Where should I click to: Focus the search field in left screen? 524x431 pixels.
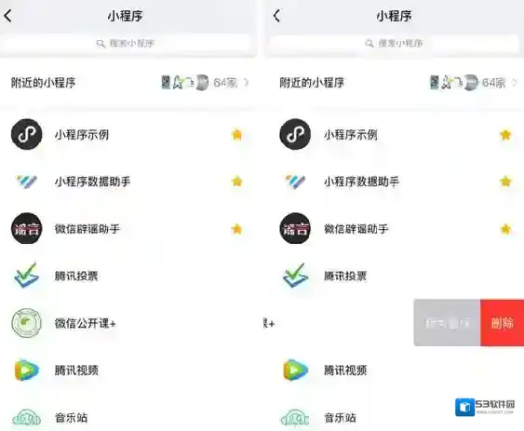point(128,43)
